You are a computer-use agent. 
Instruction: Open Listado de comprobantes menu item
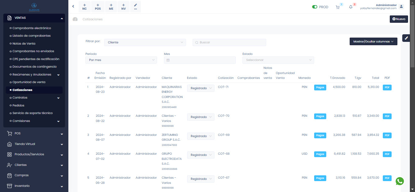tap(31, 36)
